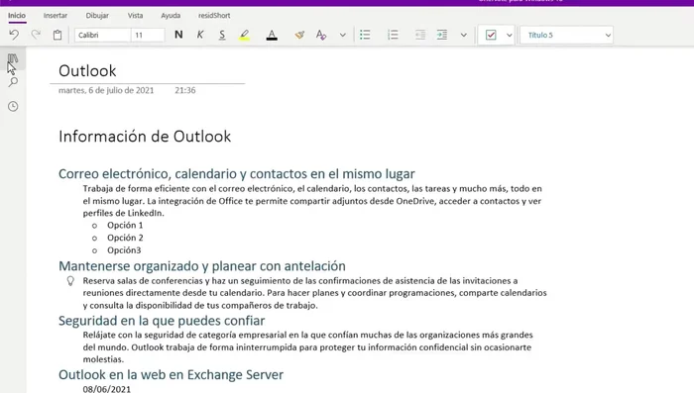Open the residShort tab
The image size is (694, 393).
(214, 16)
